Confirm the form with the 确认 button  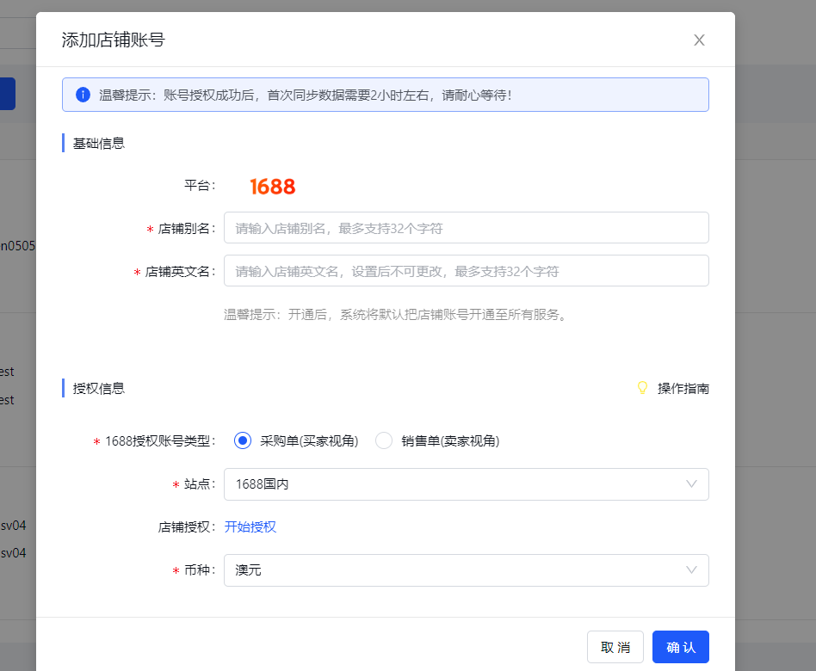click(x=681, y=647)
